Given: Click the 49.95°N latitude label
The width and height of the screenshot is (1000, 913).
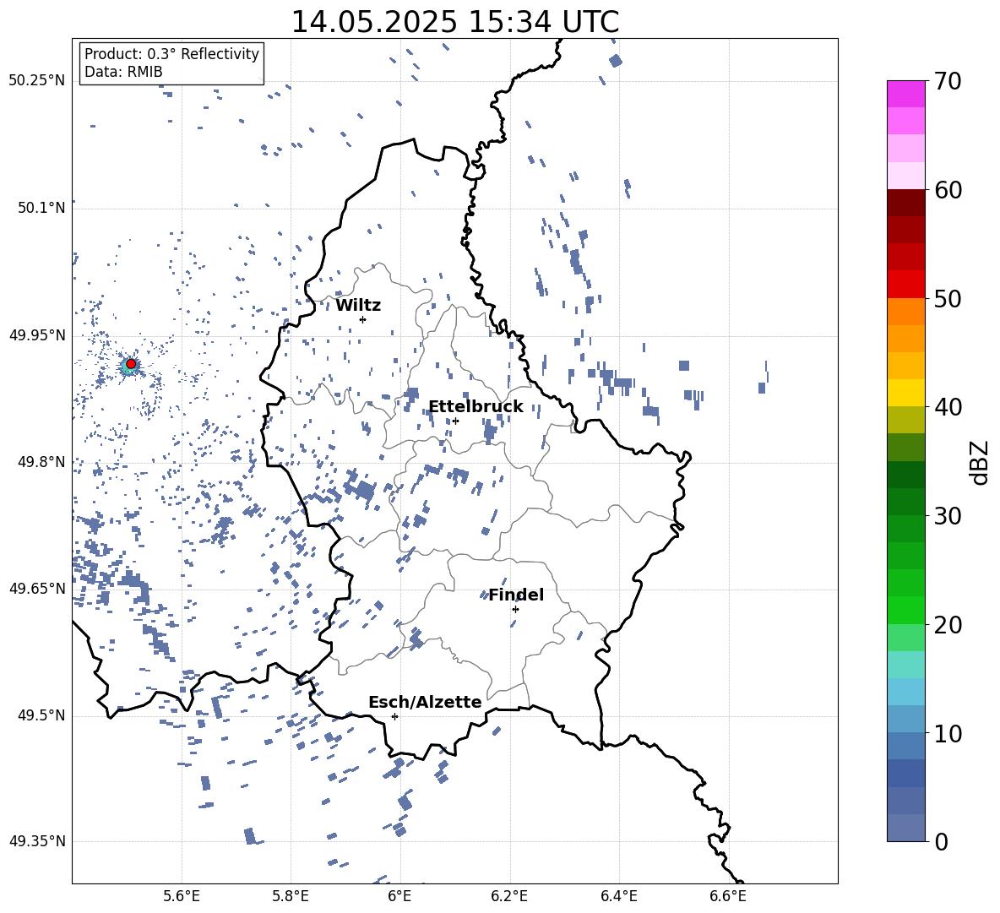Looking at the screenshot, I should coord(37,334).
